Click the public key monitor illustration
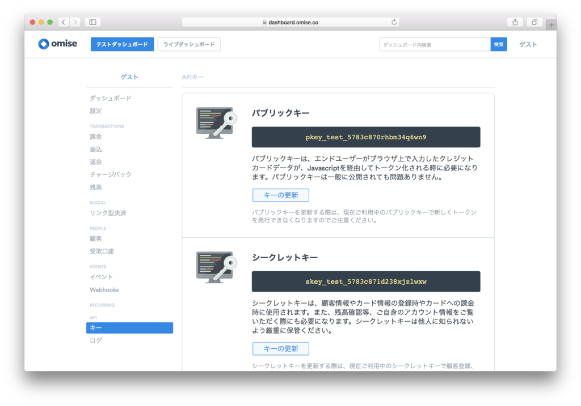The image size is (581, 406). tap(216, 123)
